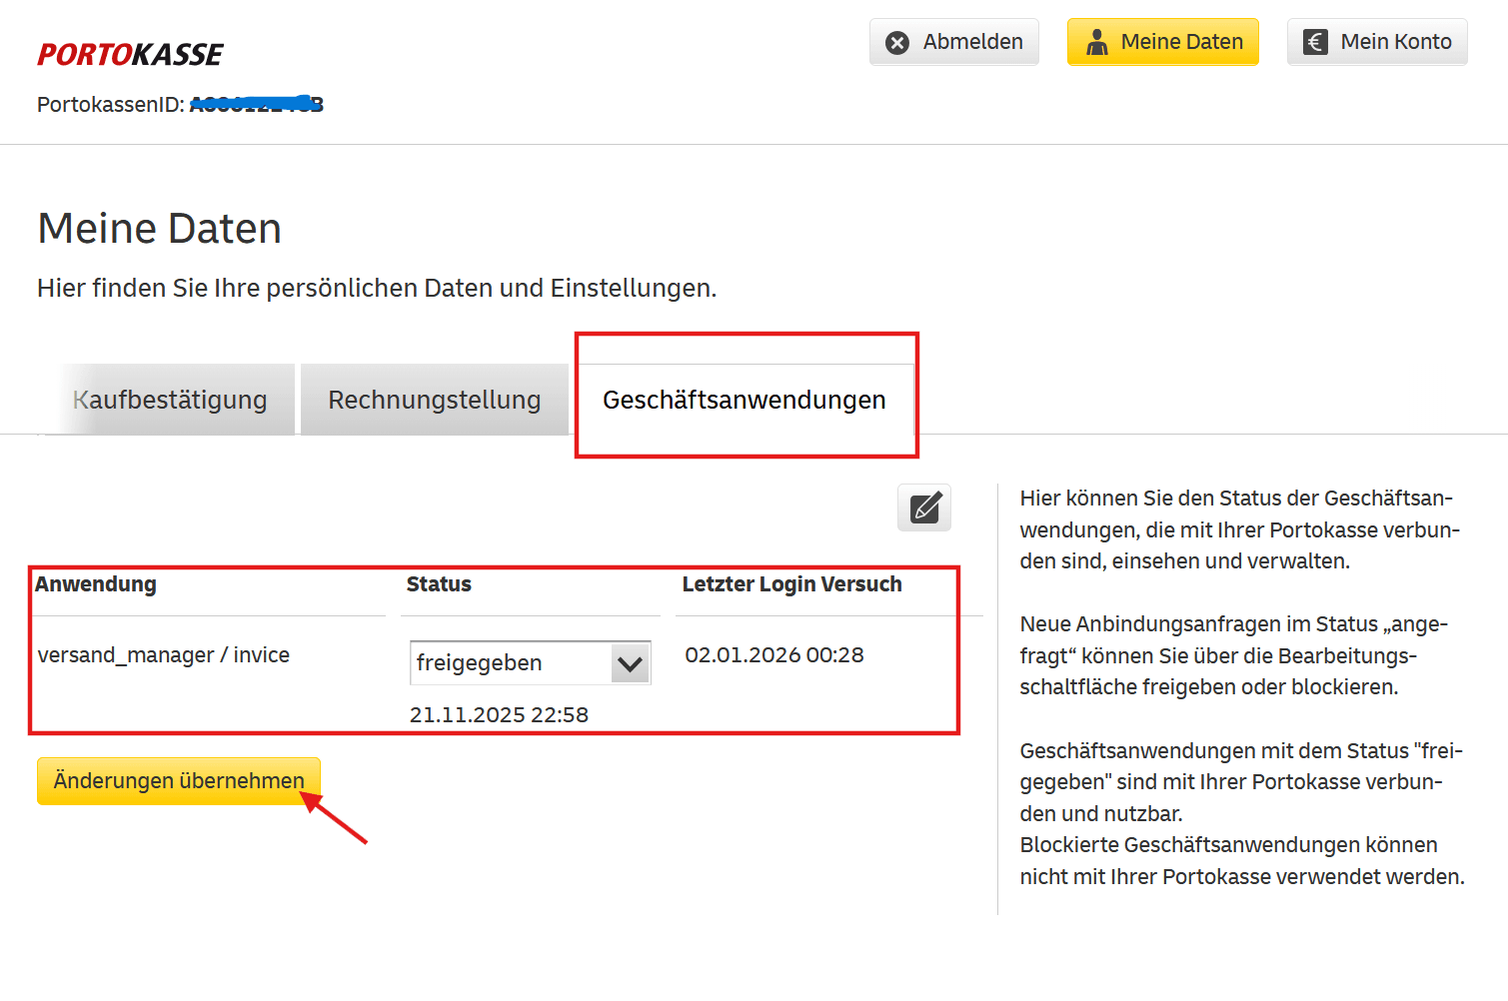Click Änderungen übernehmen to save changes
The width and height of the screenshot is (1508, 1001).
(178, 780)
